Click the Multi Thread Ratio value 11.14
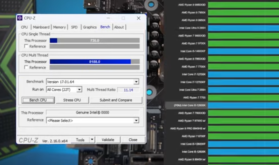This screenshot has width=279, height=165. (x=128, y=90)
